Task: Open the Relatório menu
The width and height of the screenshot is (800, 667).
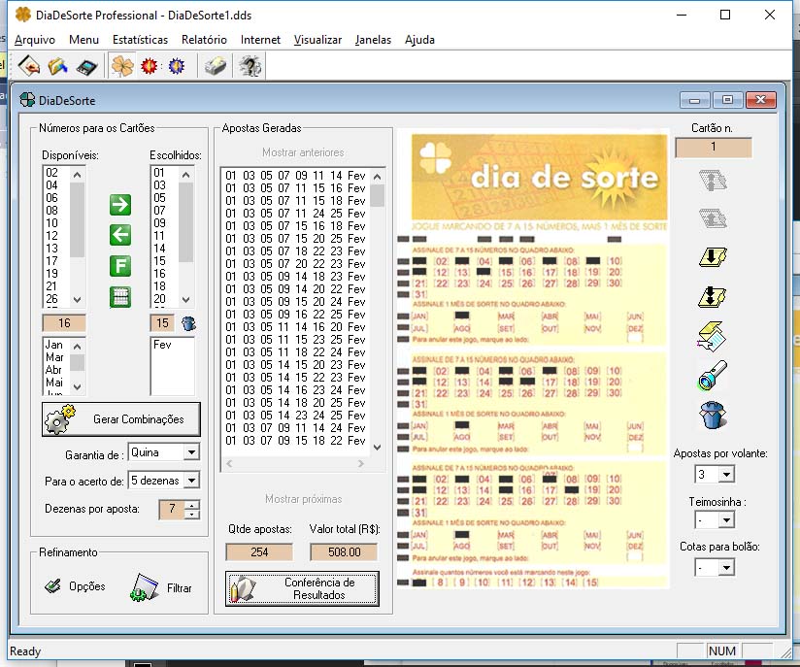Action: click(204, 40)
